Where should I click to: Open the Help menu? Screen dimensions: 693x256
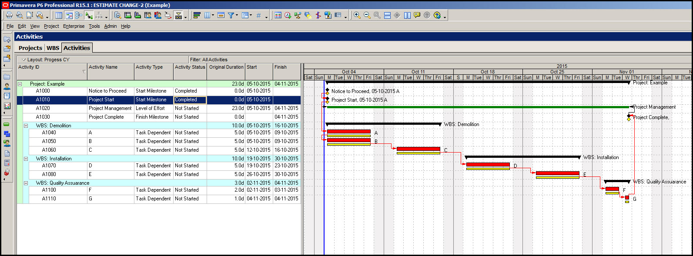click(126, 26)
